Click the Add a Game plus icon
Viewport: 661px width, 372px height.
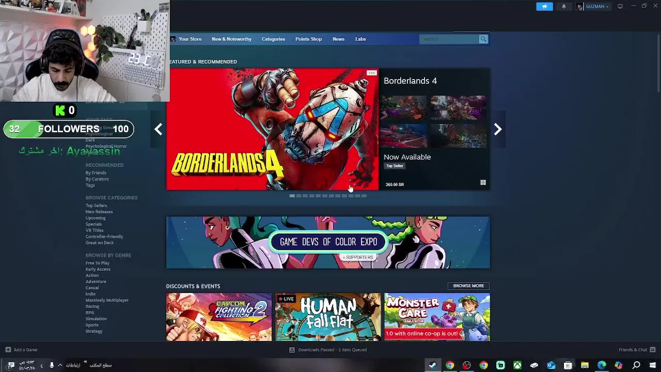pos(8,350)
